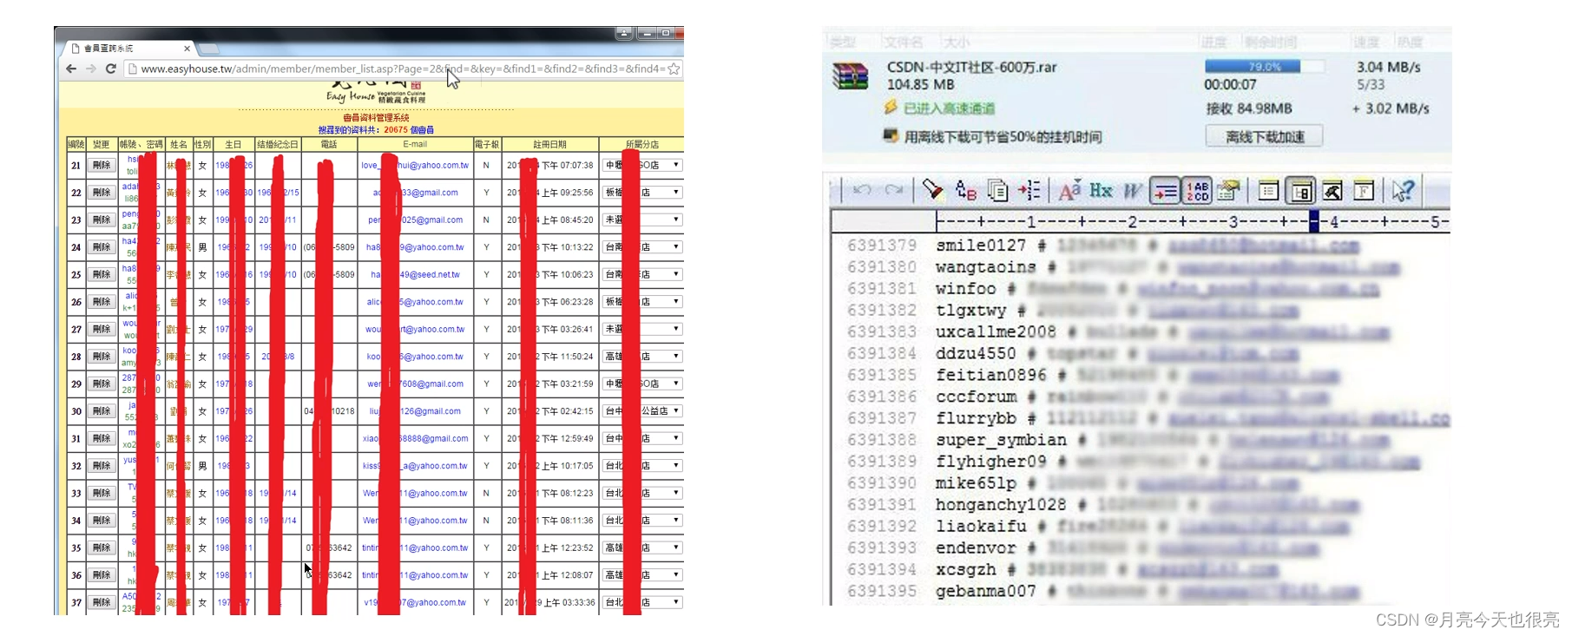Screen dimensions: 1572x636
Task: Open the Hex viewer (Hx icon)
Action: pos(1101,190)
